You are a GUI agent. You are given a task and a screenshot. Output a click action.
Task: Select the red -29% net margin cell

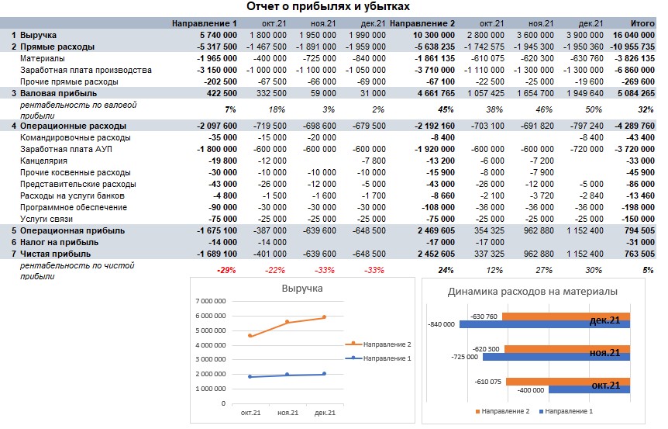click(226, 270)
